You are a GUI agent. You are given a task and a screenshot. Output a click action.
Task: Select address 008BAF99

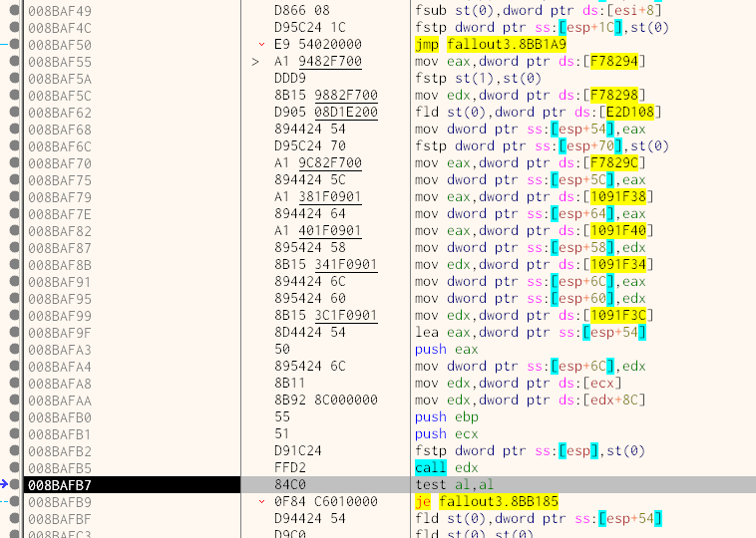[x=60, y=316]
